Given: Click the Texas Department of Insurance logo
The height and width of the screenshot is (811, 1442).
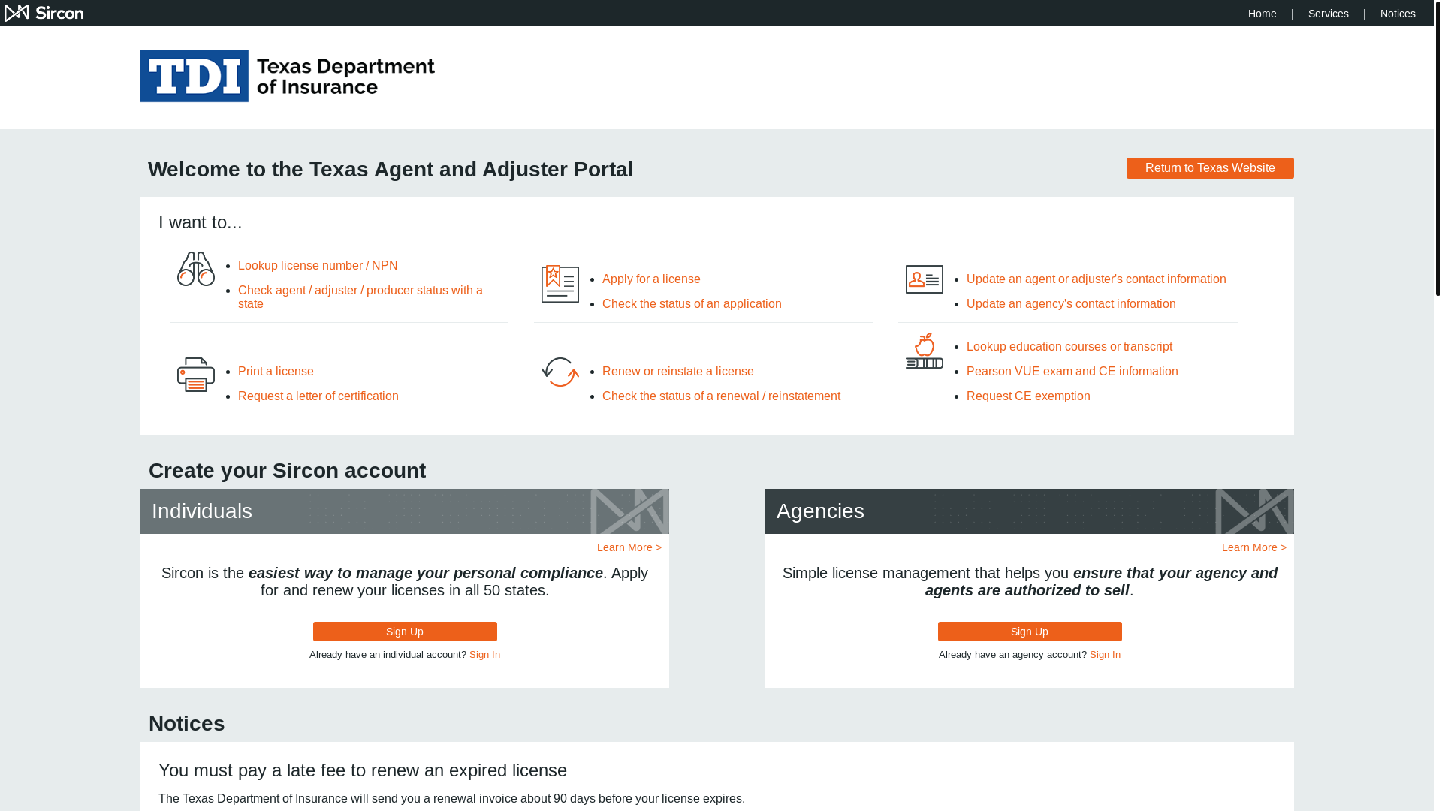Looking at the screenshot, I should tap(288, 76).
